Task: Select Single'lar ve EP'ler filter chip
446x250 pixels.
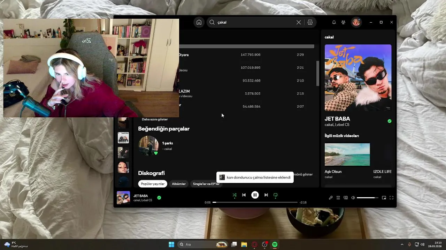Action: point(206,184)
